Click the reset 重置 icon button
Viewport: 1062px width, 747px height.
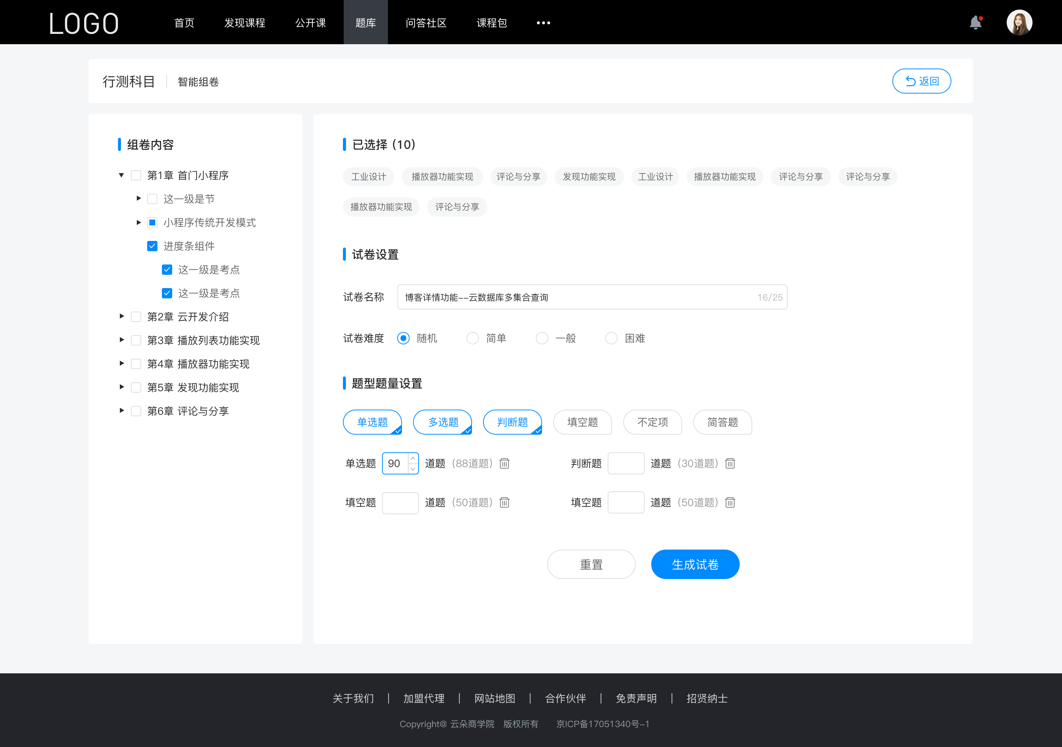coord(590,564)
